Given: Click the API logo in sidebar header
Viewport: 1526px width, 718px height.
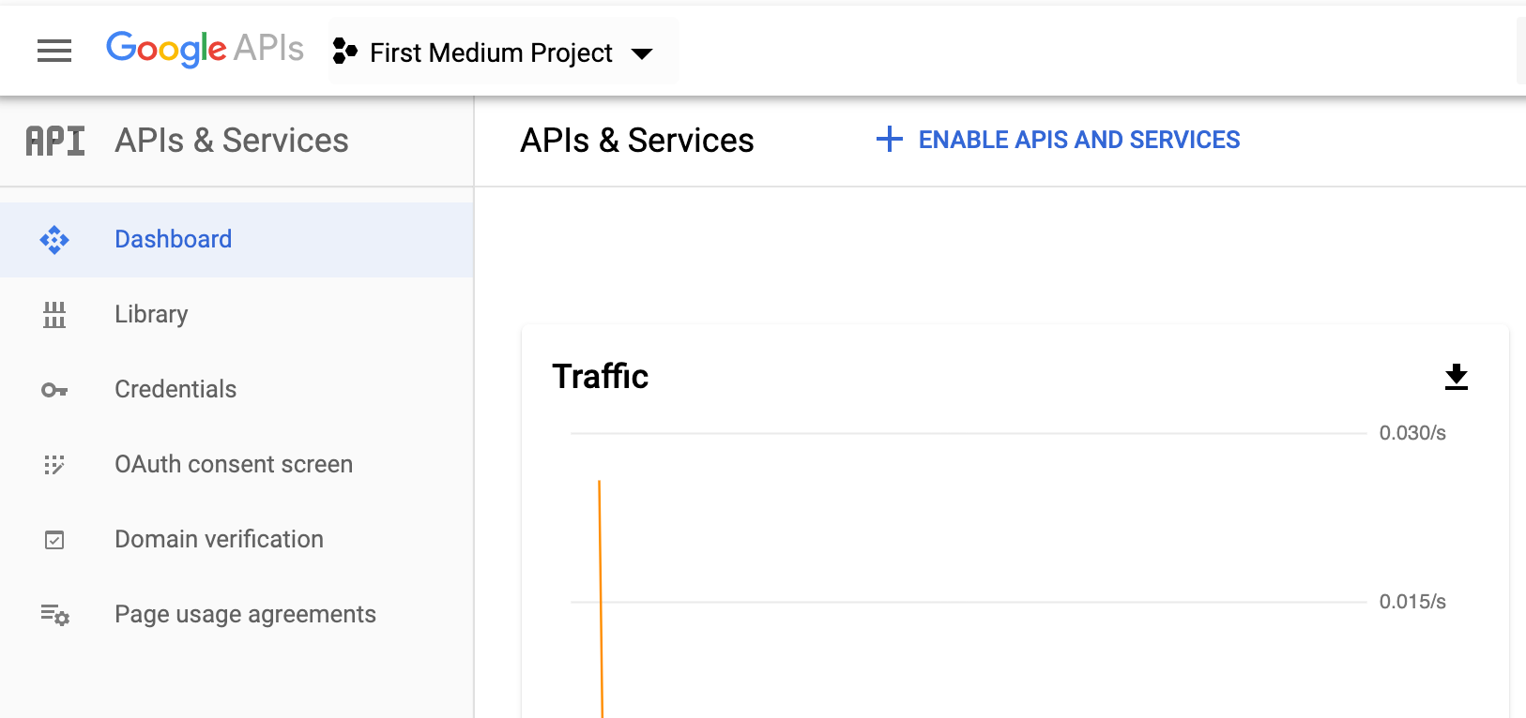Looking at the screenshot, I should (x=55, y=141).
